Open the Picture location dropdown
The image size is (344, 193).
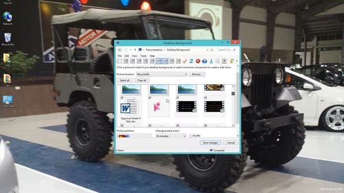162,75
